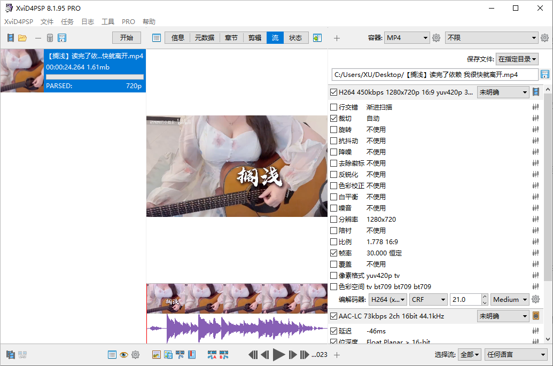Click the speaker icon on AAC-LC row
The image size is (553, 366).
pyautogui.click(x=536, y=316)
